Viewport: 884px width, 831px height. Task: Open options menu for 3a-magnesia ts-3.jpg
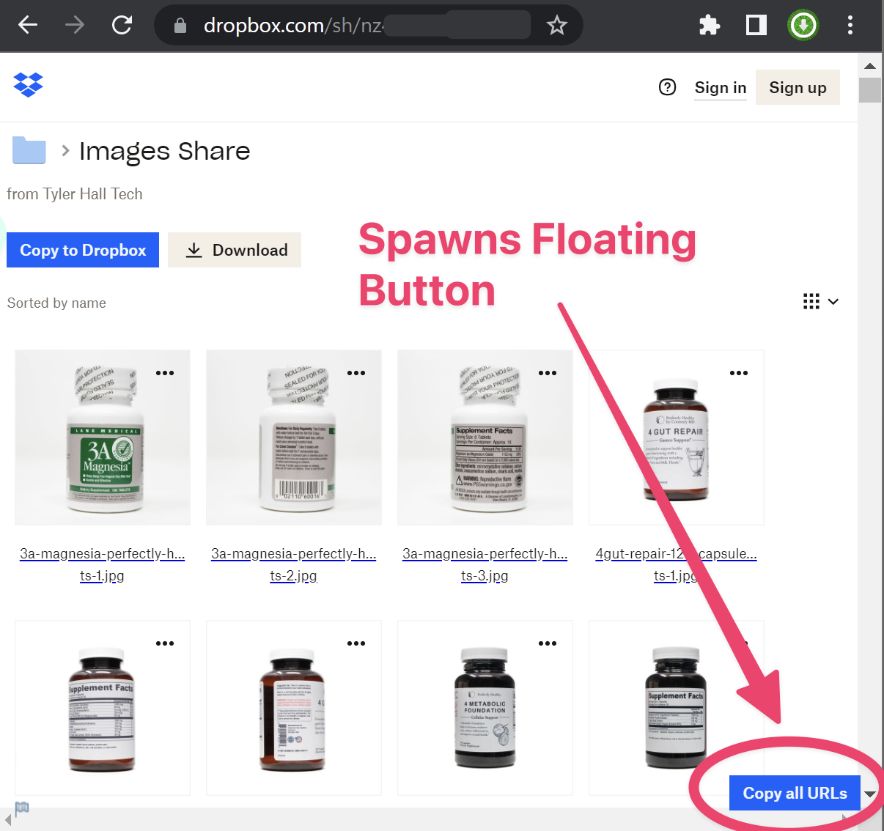pyautogui.click(x=548, y=373)
